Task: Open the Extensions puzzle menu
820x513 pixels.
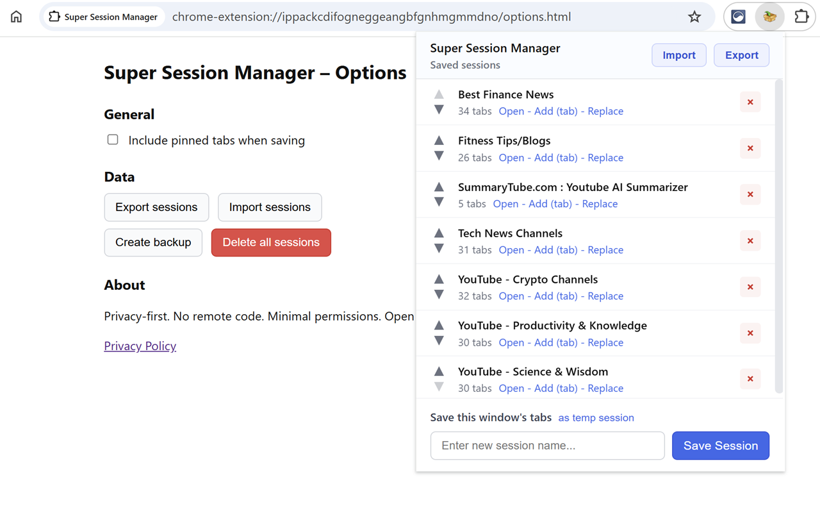Action: (801, 17)
